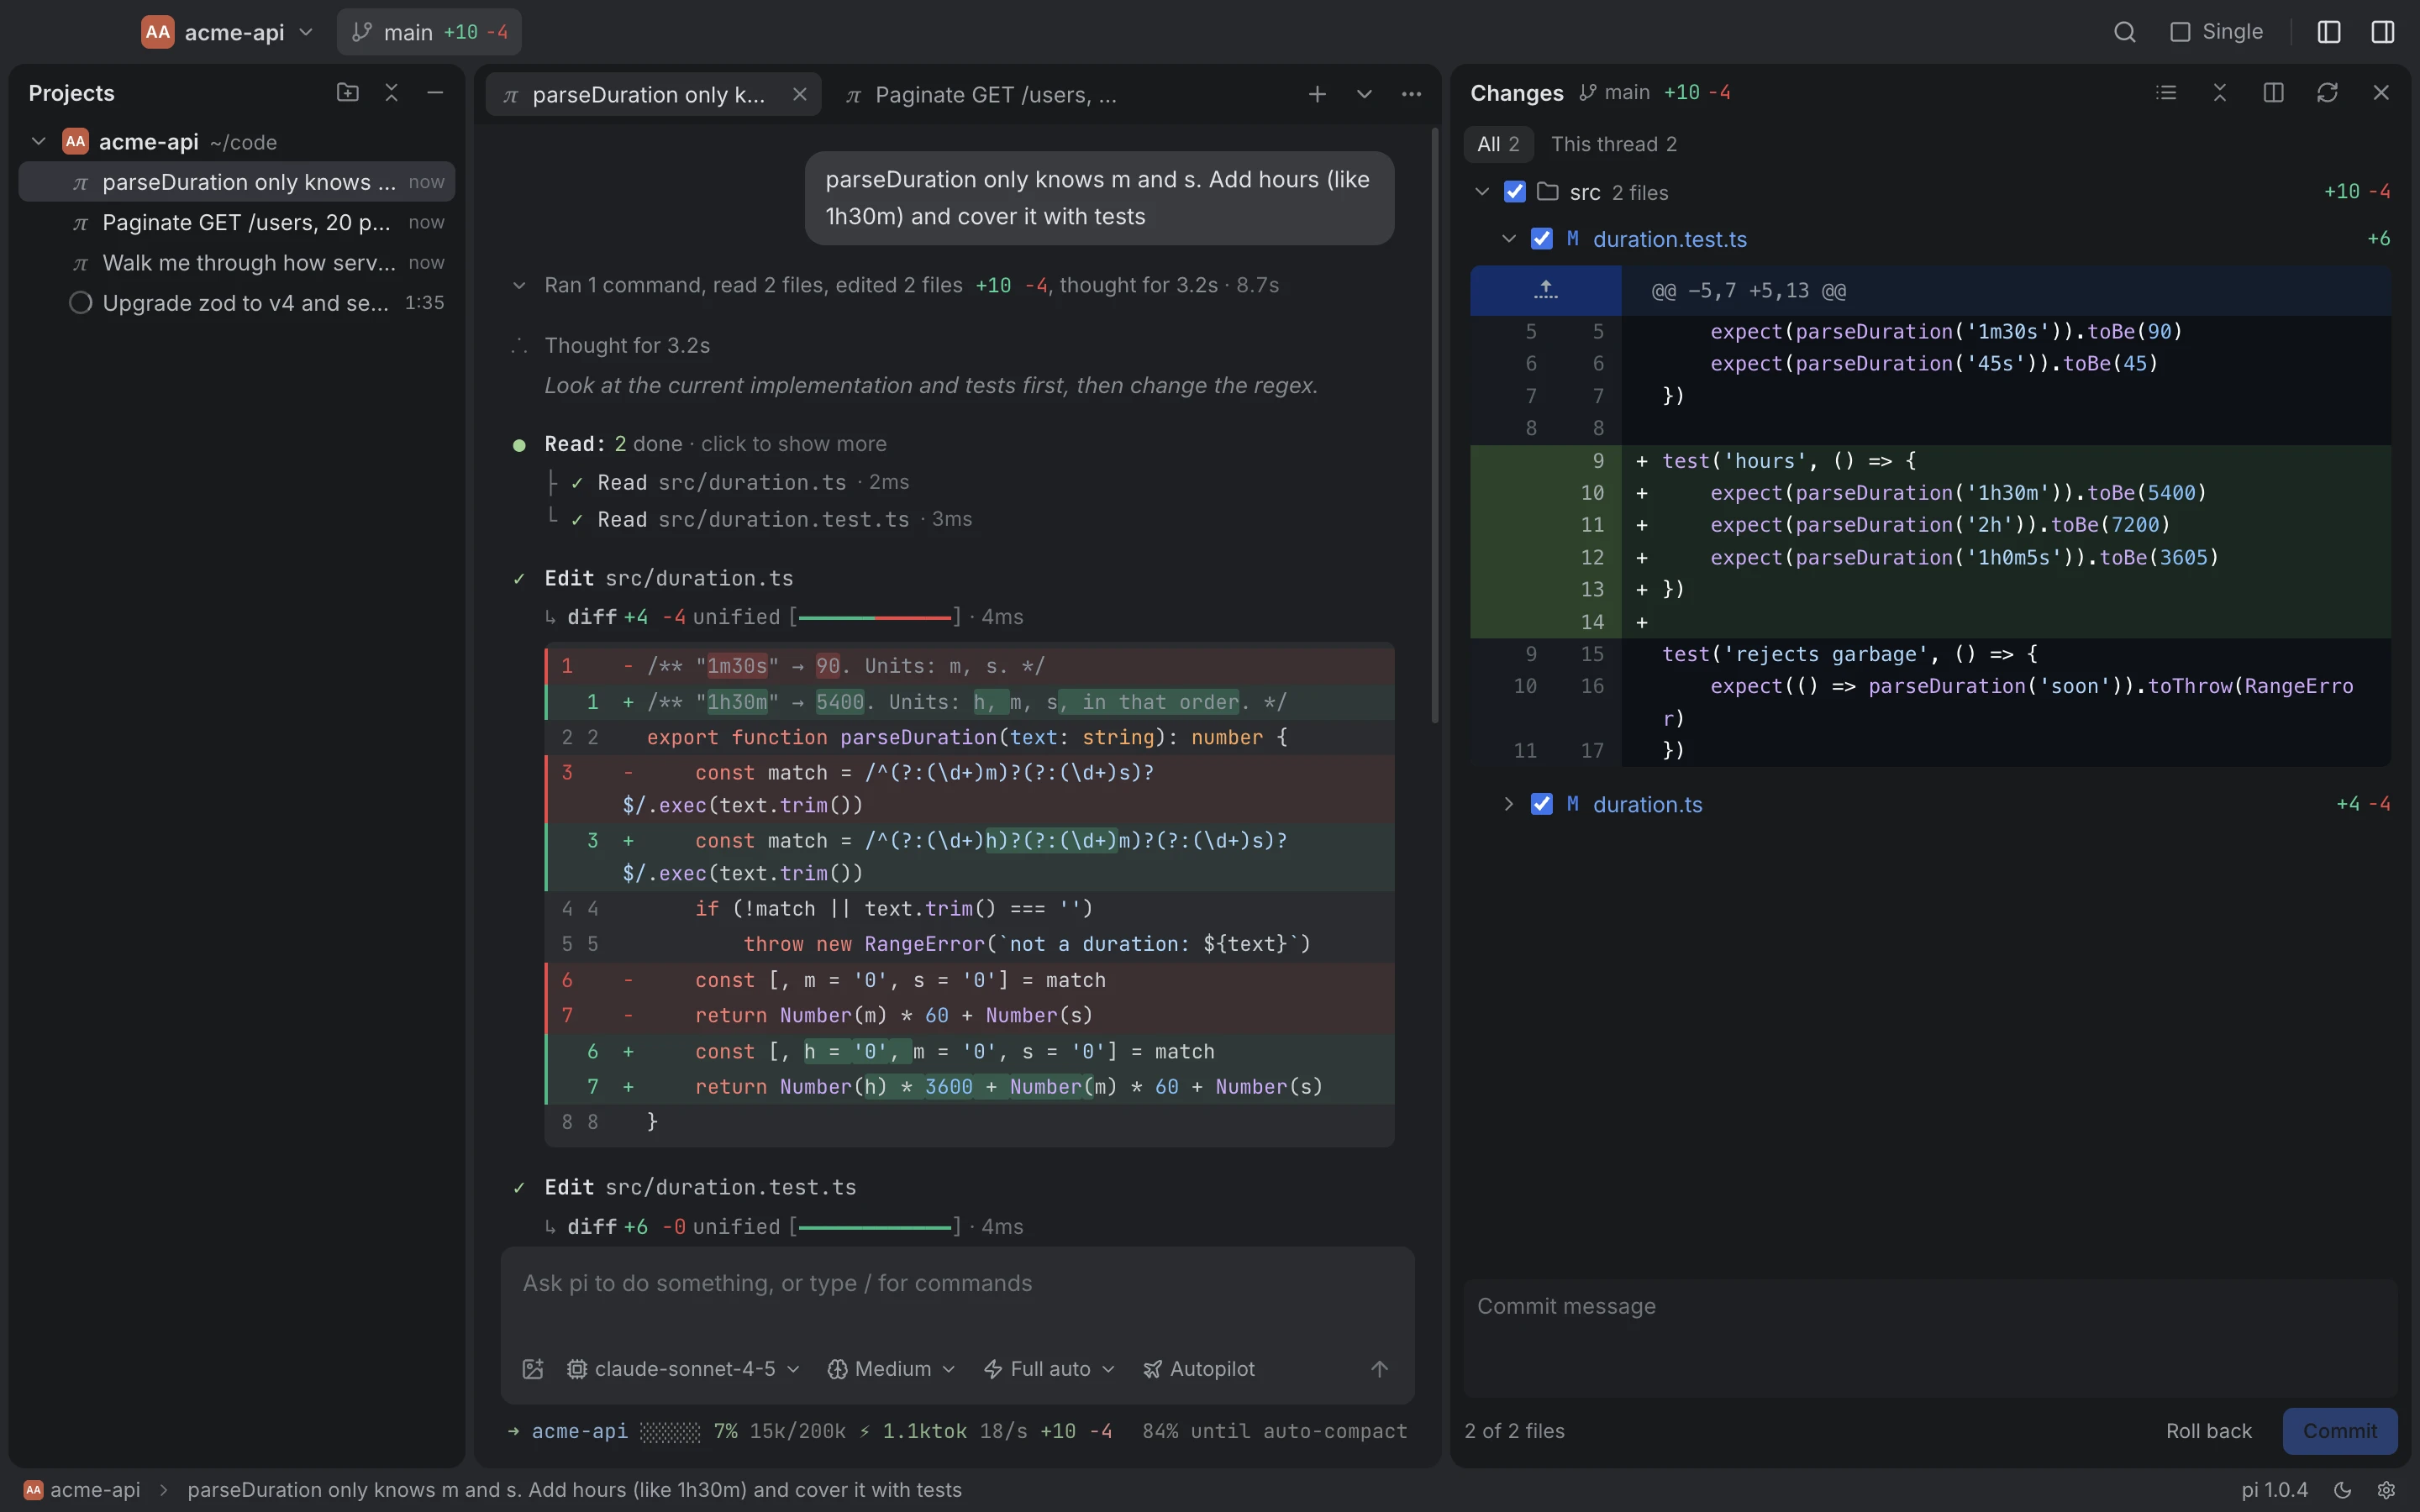Open settings gear in status bar
This screenshot has height=1512, width=2420.
coord(2386,1490)
